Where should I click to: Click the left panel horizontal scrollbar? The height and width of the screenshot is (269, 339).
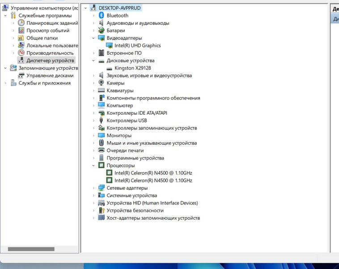click(x=31, y=249)
